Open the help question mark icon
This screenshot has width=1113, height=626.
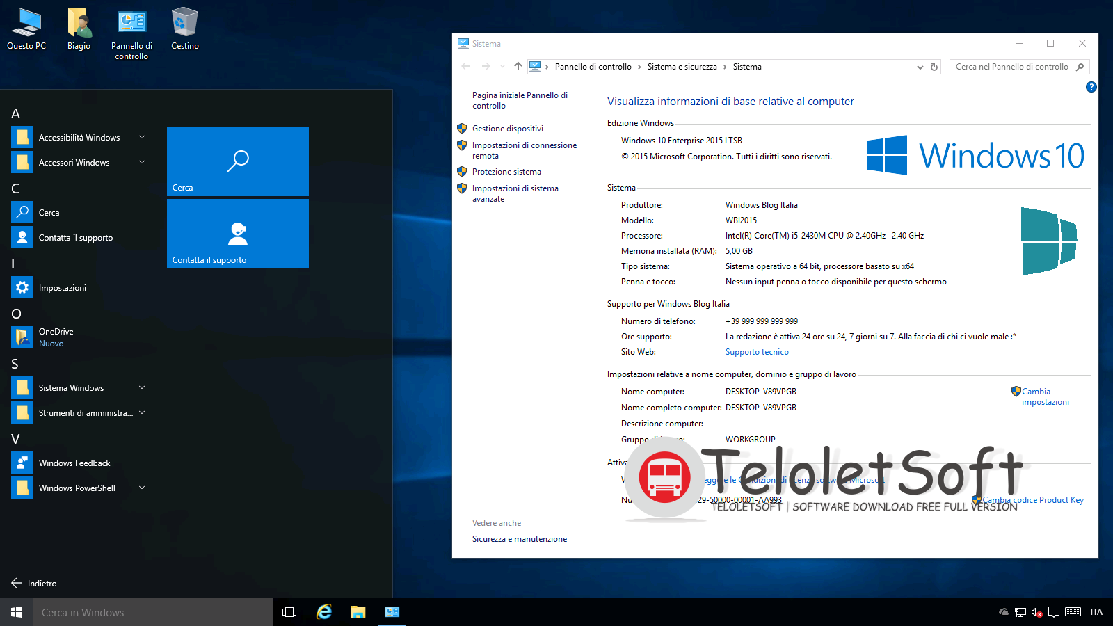(x=1091, y=87)
